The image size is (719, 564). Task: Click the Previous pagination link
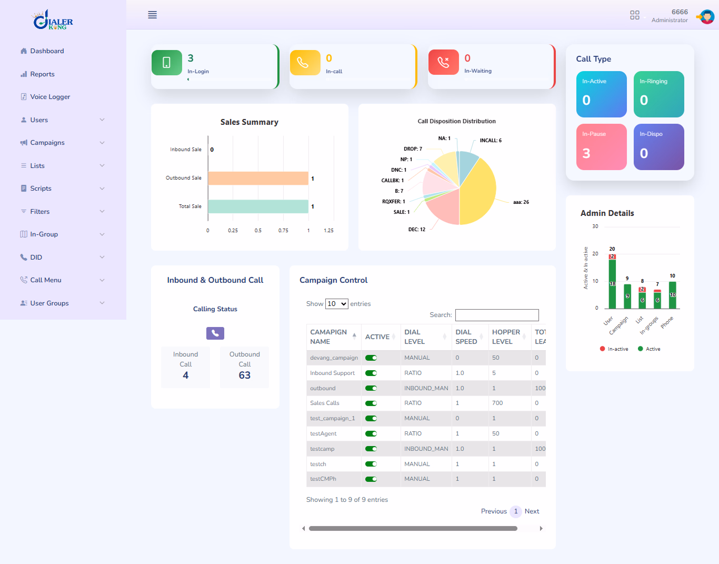point(494,511)
